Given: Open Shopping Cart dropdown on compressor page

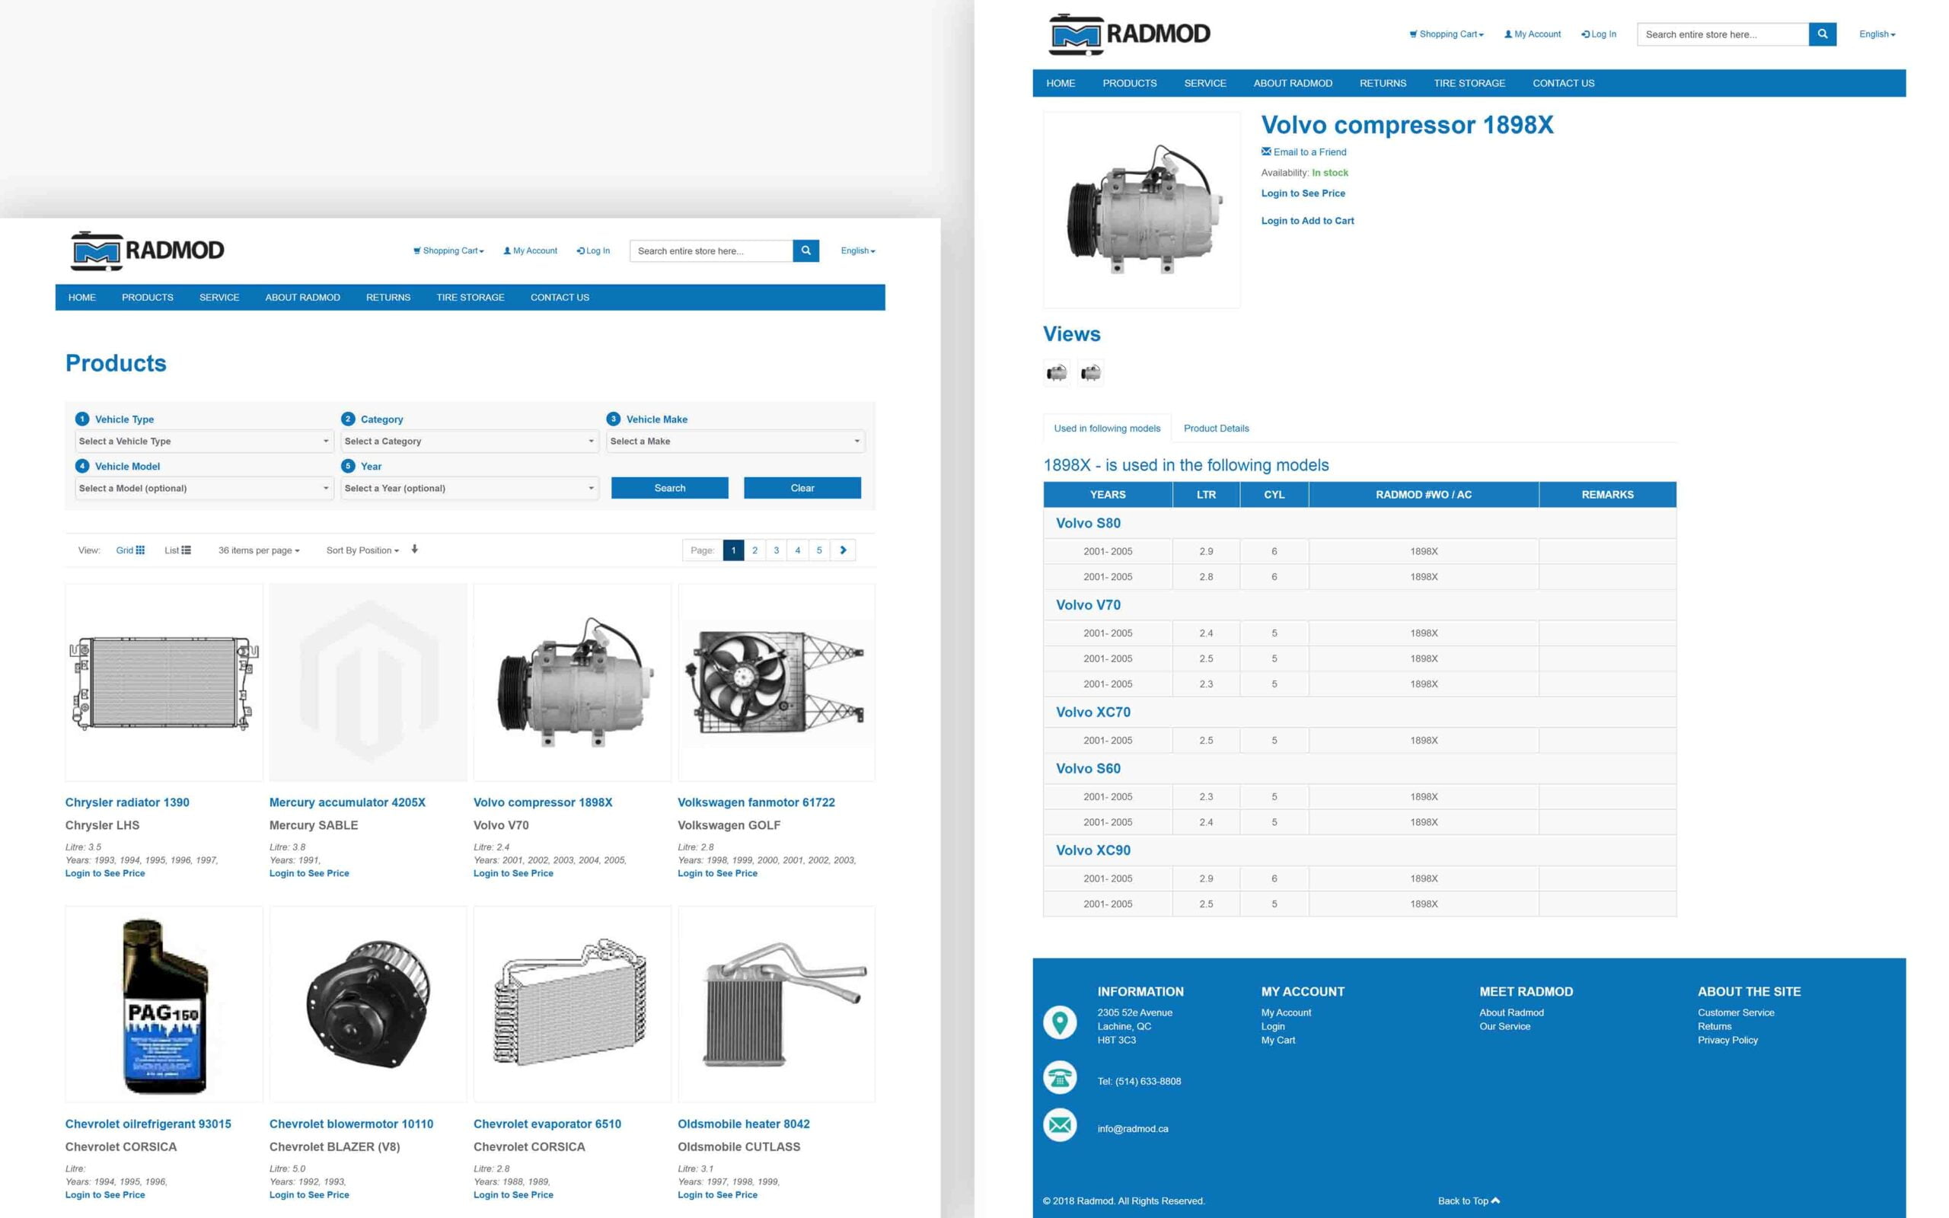Looking at the screenshot, I should pos(1446,33).
